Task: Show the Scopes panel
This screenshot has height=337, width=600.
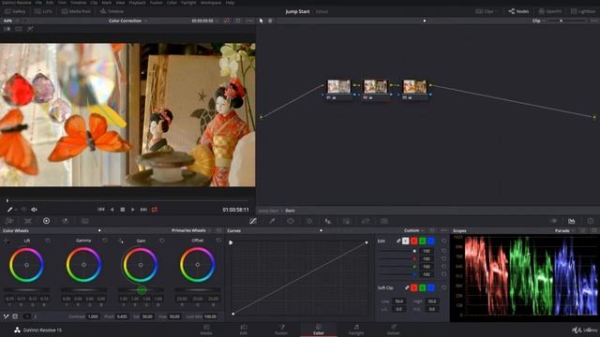Action: tap(572, 221)
